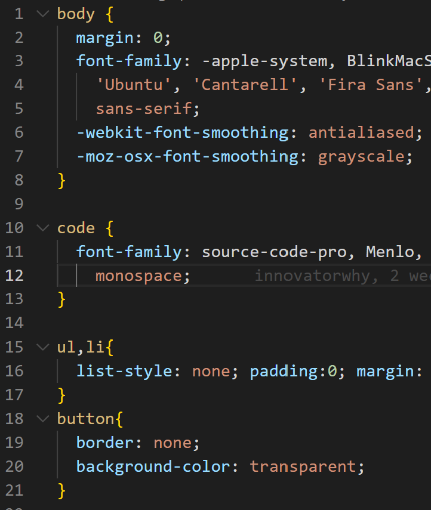Click 'font-family' property on line 3
The width and height of the screenshot is (431, 510).
[128, 61]
